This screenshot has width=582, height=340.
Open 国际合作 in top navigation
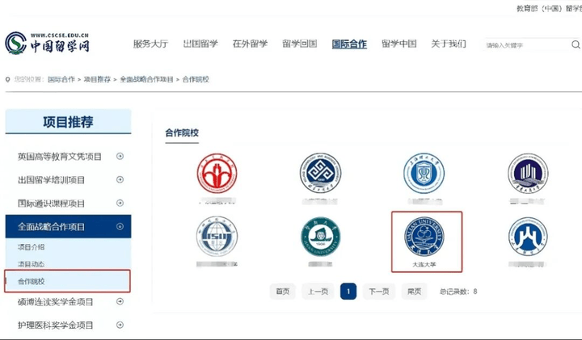click(x=349, y=44)
